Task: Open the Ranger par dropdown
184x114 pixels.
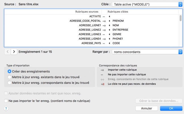Action: [147, 52]
